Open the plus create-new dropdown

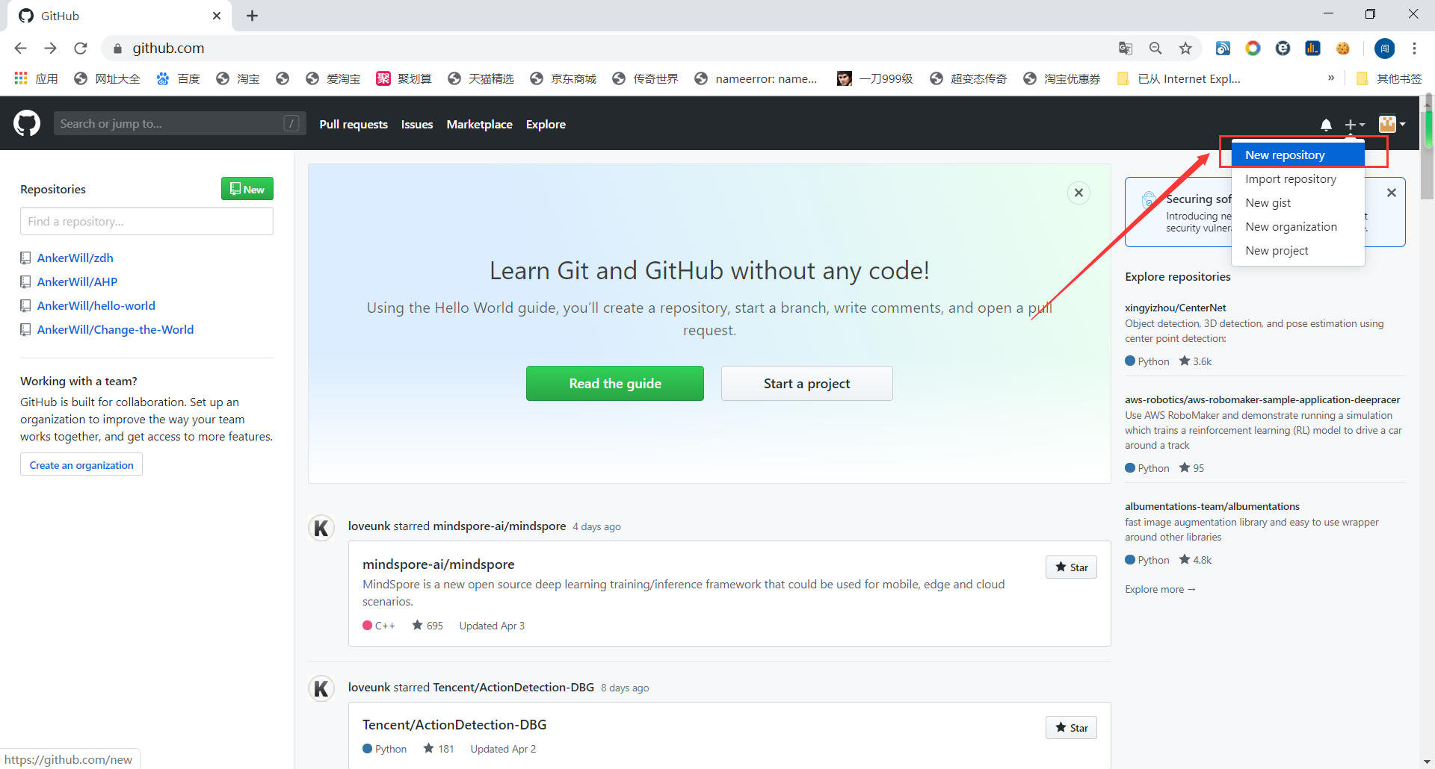pyautogui.click(x=1354, y=125)
